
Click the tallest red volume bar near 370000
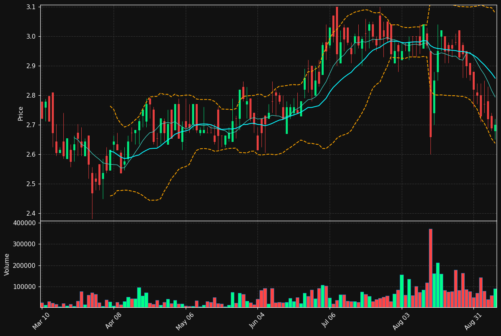tap(430, 268)
